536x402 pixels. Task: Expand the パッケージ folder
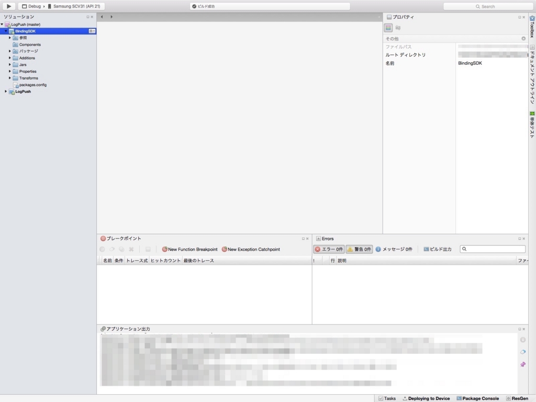tap(10, 51)
